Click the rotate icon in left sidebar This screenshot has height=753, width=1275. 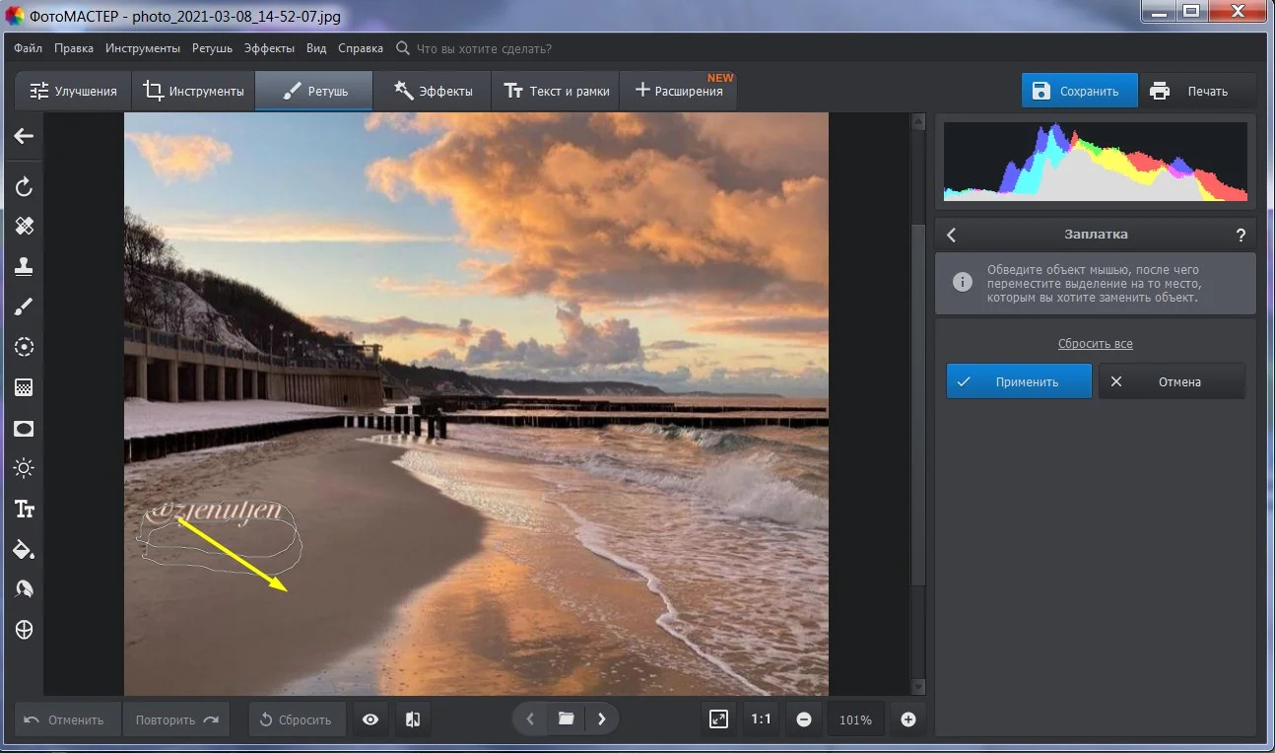click(x=25, y=186)
